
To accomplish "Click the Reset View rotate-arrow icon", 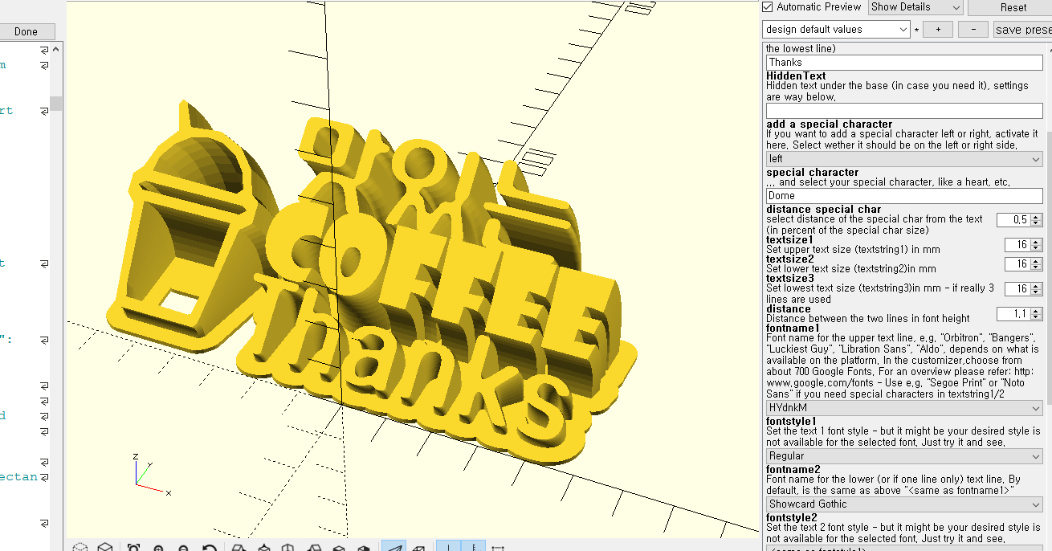I will (210, 547).
